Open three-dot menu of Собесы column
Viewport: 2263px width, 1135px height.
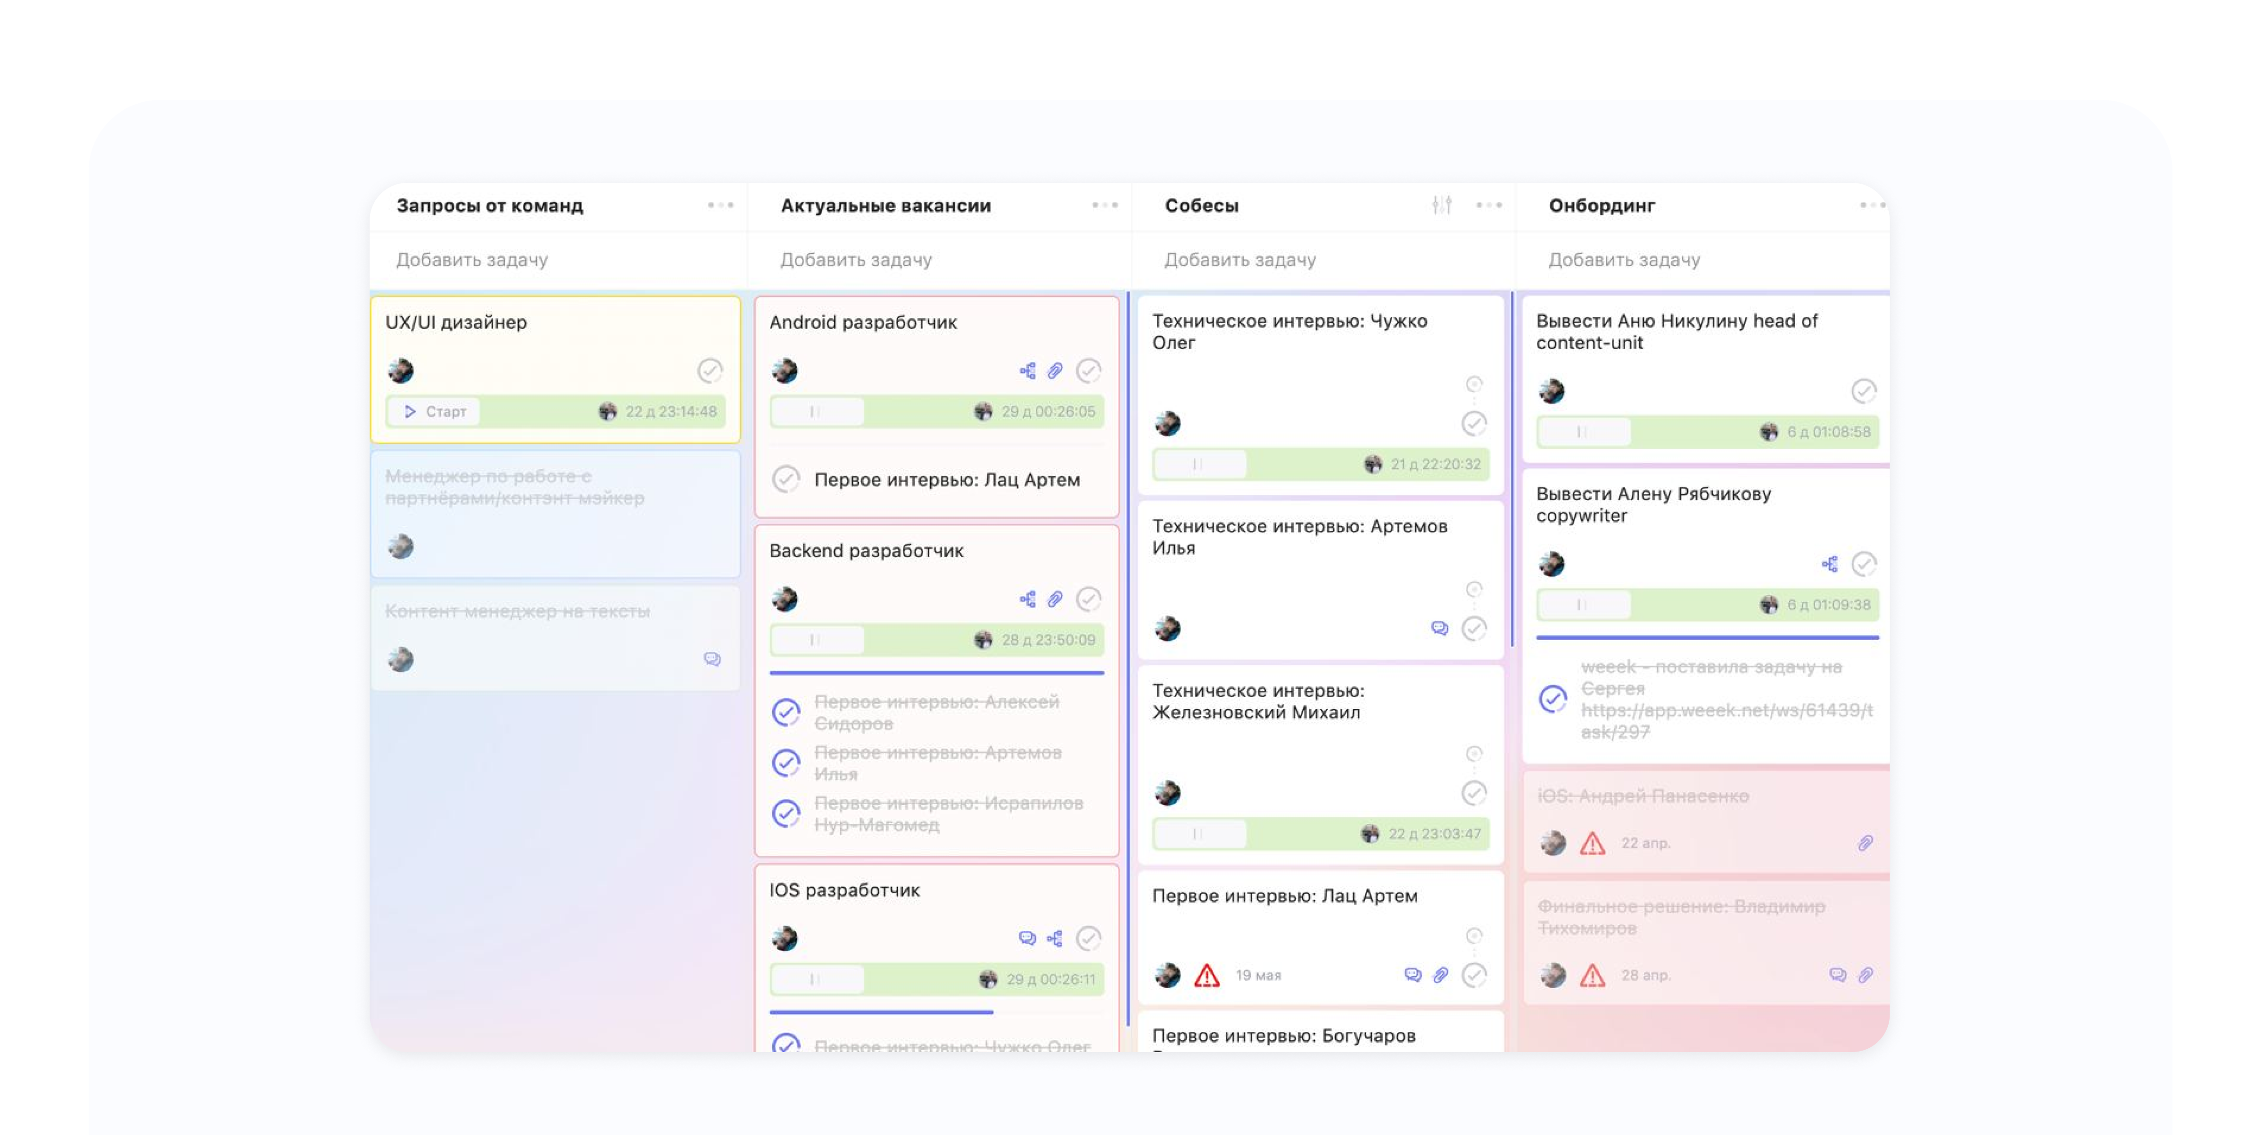(1488, 205)
